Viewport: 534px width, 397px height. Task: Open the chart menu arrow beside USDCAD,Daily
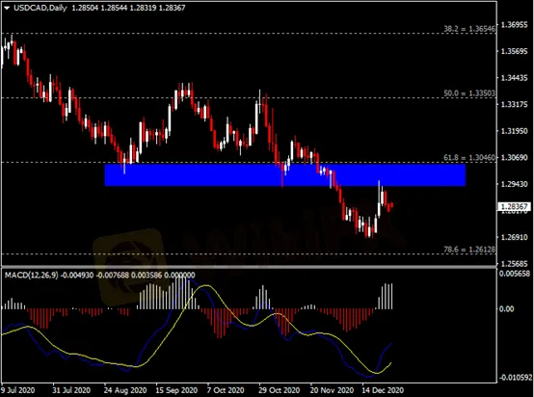coord(7,8)
